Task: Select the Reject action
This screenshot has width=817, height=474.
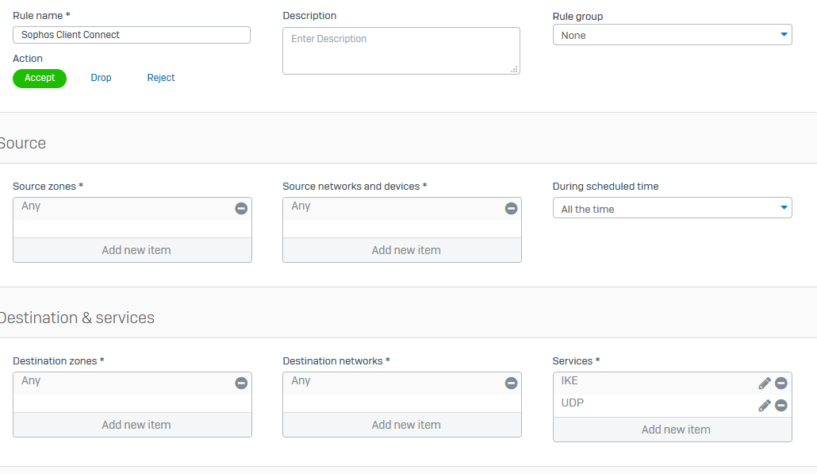Action: (161, 78)
